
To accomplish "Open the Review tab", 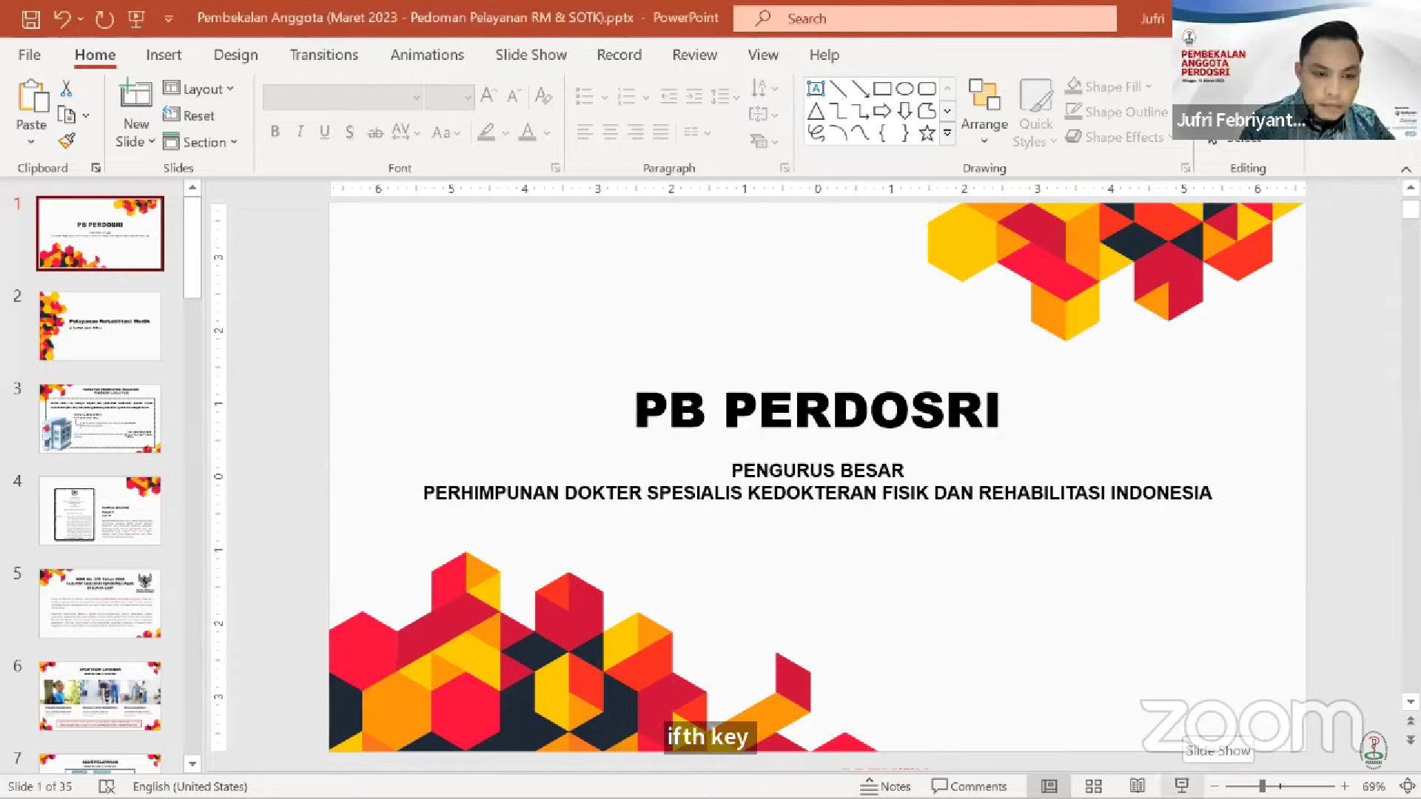I will pos(694,55).
